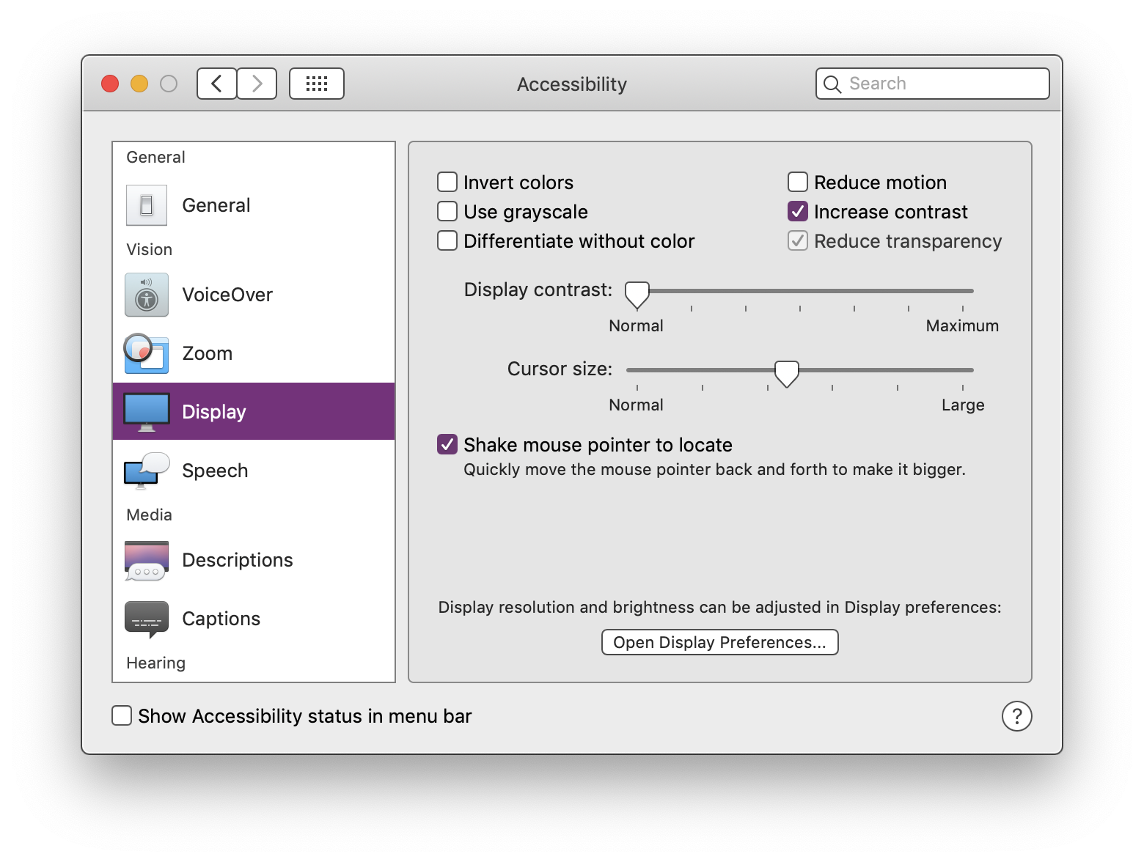Set Cursor size to Large end
The image size is (1144, 862).
pos(963,370)
